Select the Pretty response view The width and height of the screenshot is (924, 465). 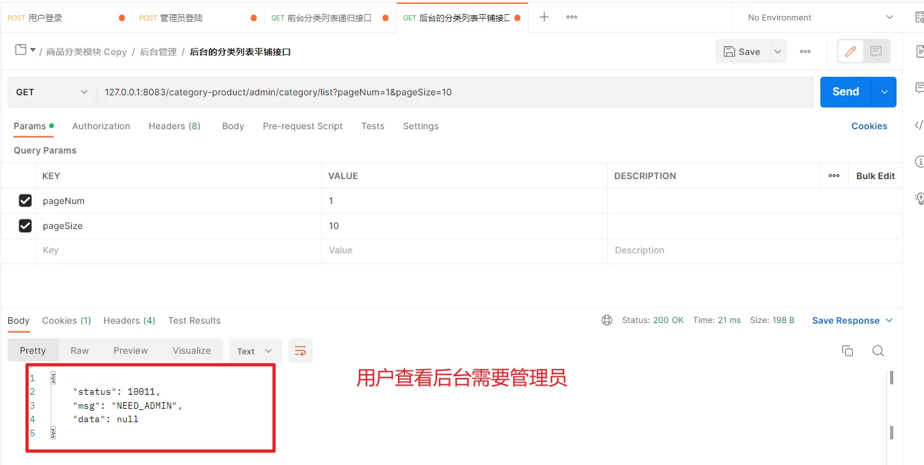[x=33, y=351]
